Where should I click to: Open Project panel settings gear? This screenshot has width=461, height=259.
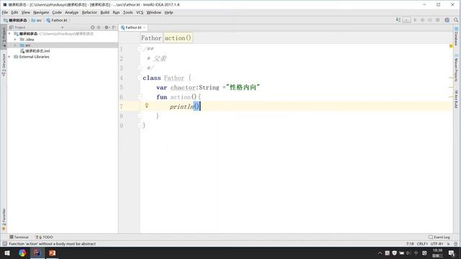(x=107, y=27)
